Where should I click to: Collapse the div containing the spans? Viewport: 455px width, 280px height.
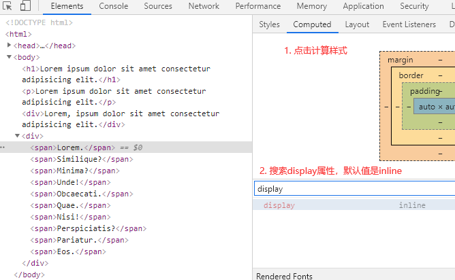tap(18, 136)
